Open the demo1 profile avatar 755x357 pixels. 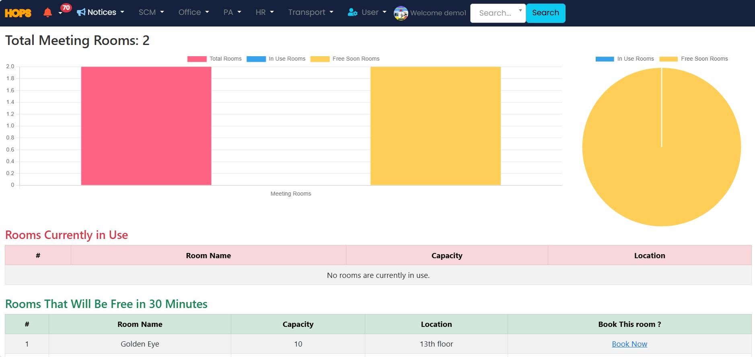tap(401, 13)
